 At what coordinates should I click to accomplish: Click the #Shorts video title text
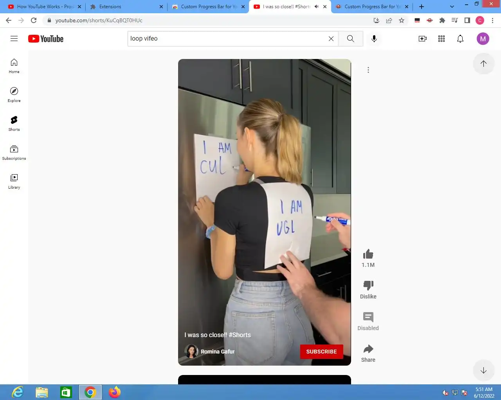tap(218, 335)
